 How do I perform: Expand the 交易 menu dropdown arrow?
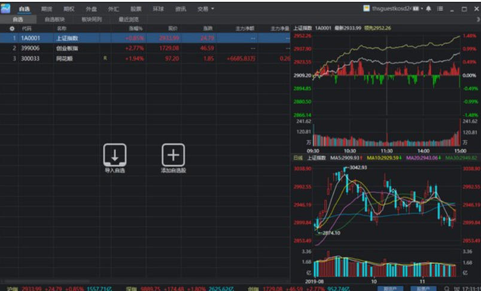[x=212, y=9]
